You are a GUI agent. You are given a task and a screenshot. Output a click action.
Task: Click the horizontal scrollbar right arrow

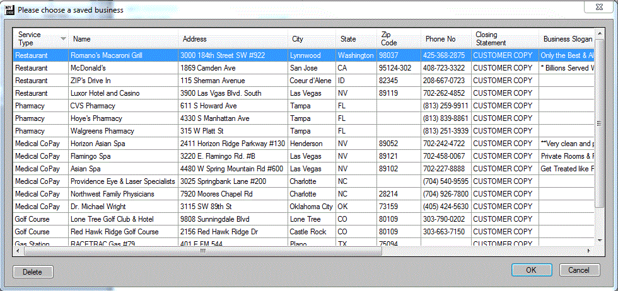pos(589,251)
